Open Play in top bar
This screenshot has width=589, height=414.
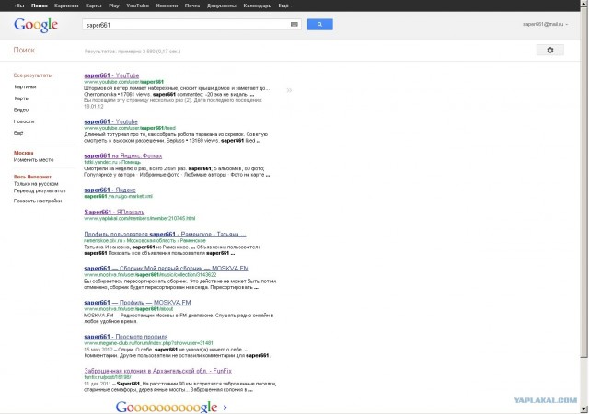[114, 6]
